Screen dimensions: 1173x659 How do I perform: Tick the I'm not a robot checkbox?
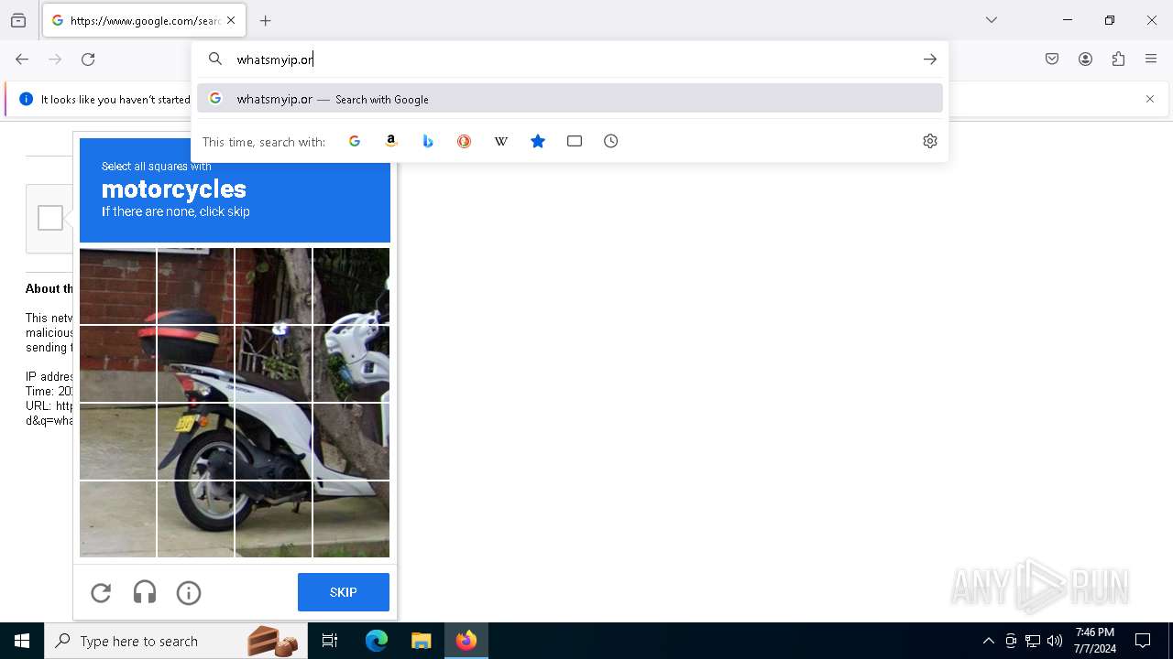(x=50, y=218)
